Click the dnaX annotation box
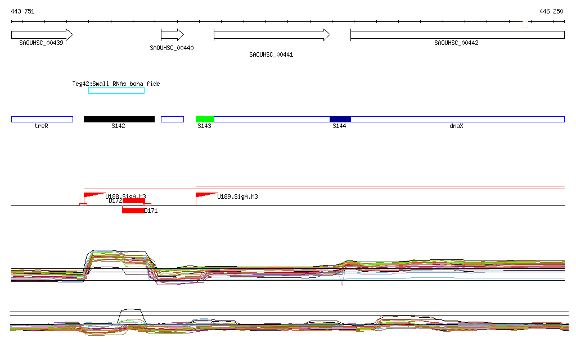This screenshot has height=343, width=576. coord(457,119)
